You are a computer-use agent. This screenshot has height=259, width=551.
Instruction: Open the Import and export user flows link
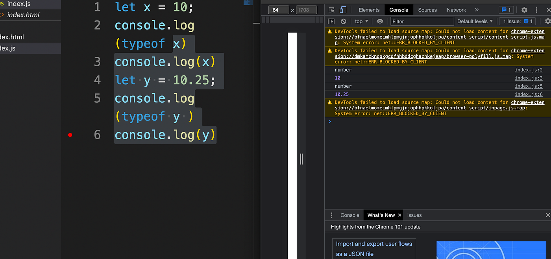373,248
